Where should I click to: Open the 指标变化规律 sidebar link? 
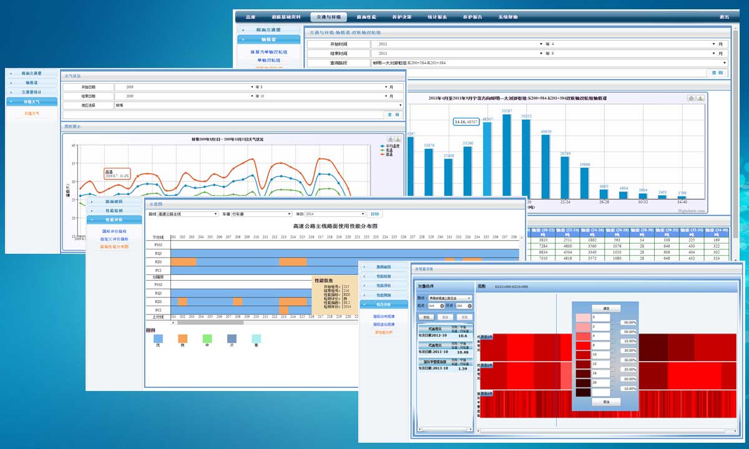pos(384,324)
